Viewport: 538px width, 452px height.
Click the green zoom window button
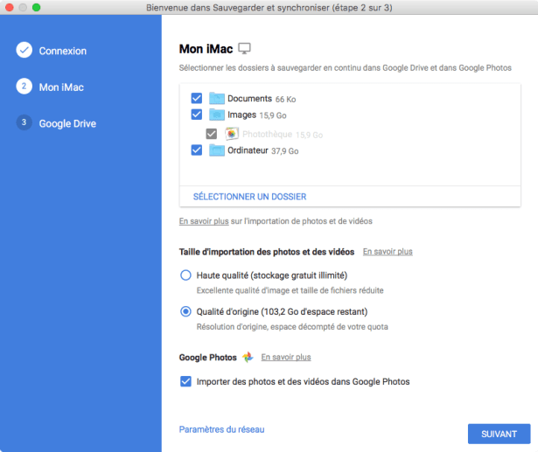pyautogui.click(x=36, y=7)
